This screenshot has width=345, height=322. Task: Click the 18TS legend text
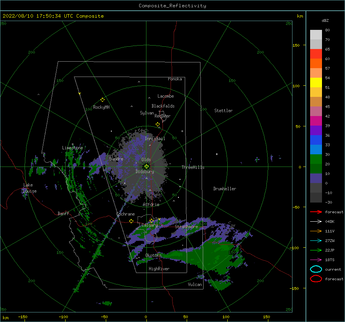pos(330,260)
